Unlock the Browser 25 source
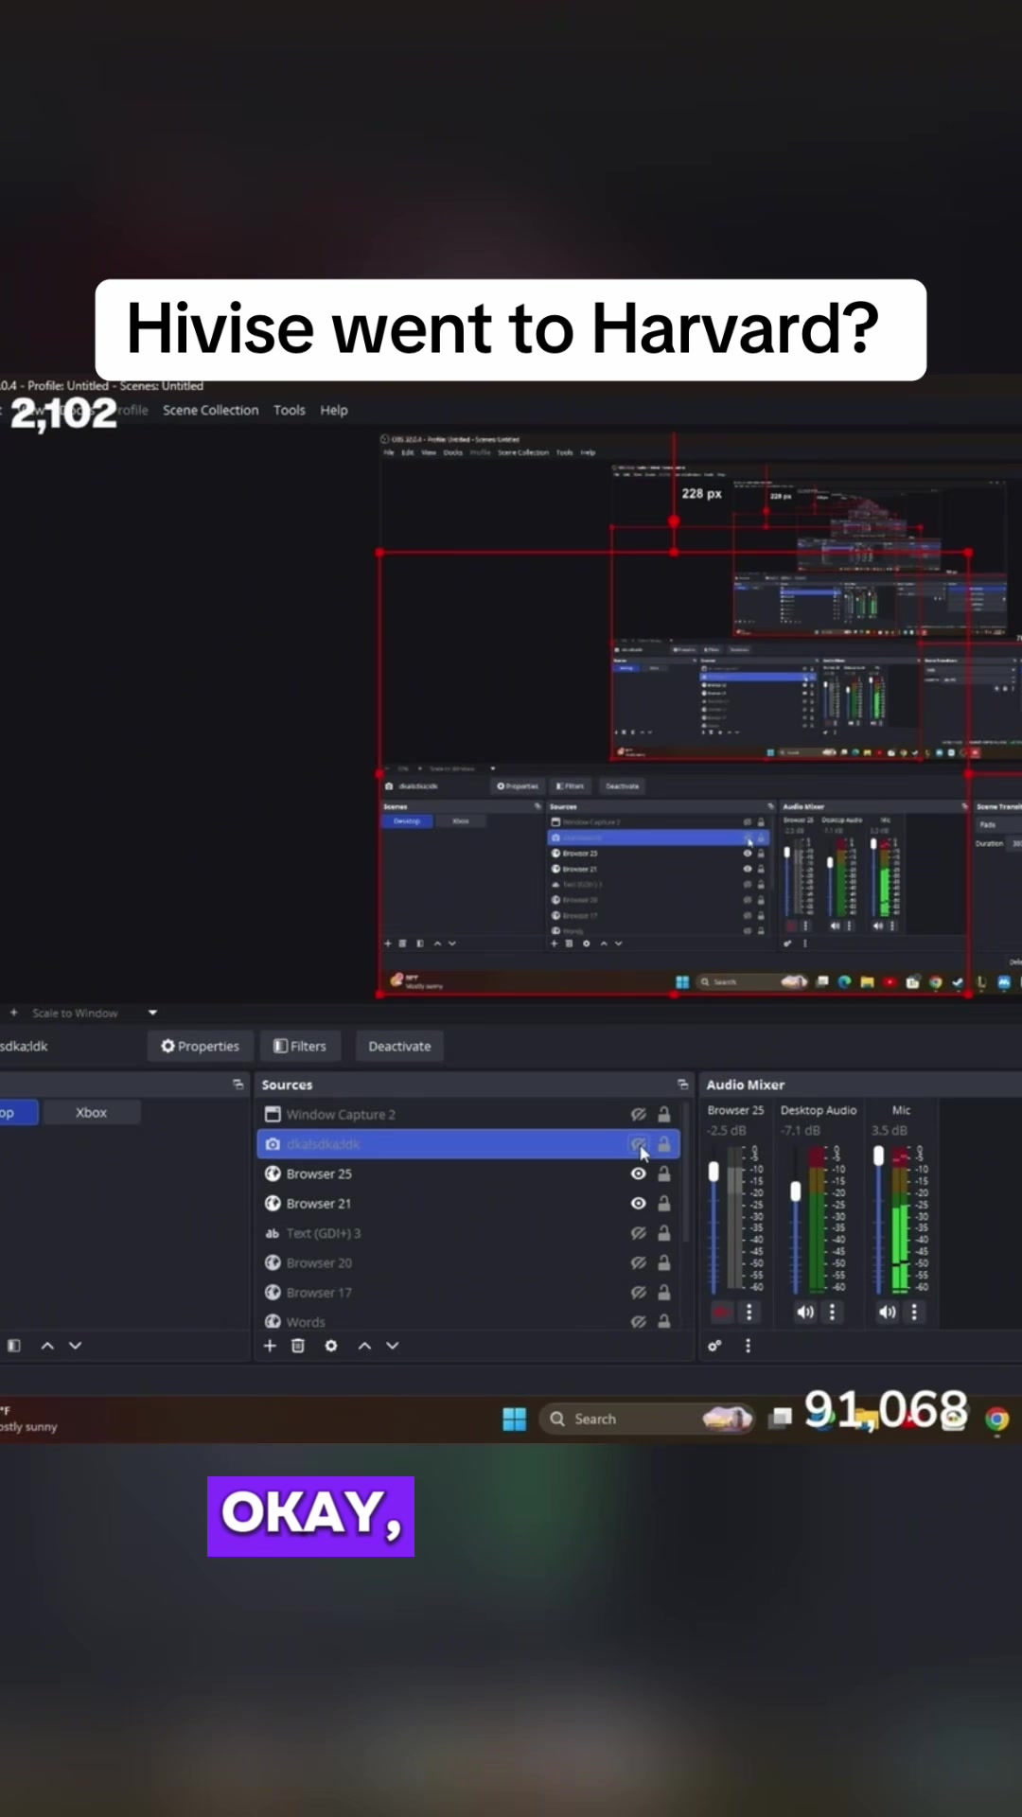 664,1173
